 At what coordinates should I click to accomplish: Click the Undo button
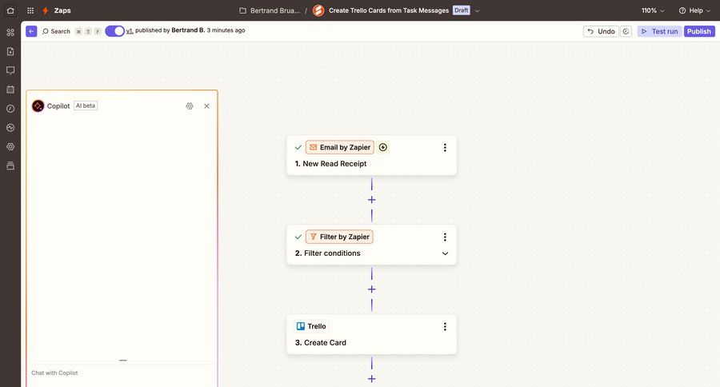(x=601, y=31)
